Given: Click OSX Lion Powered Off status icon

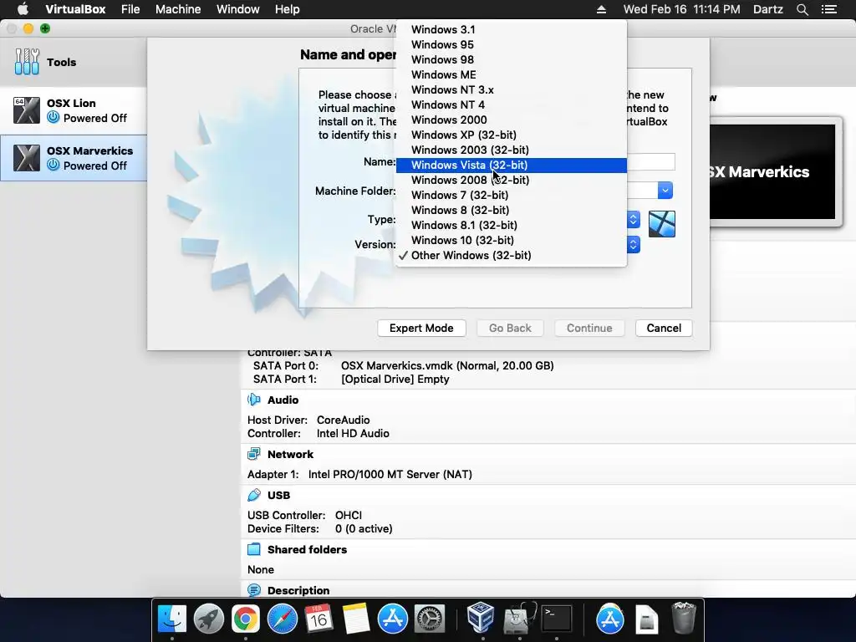Looking at the screenshot, I should pos(53,117).
